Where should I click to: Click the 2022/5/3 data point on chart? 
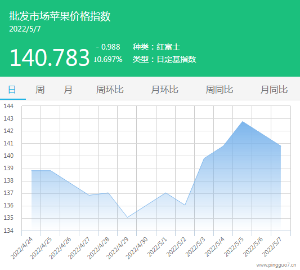tap(204, 158)
